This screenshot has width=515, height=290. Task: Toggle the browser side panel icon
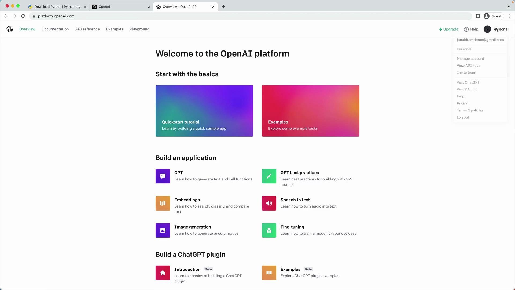coord(478,16)
